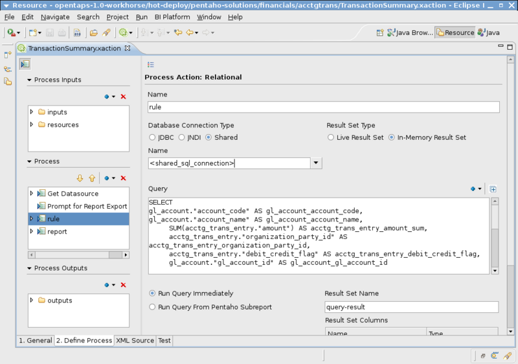Click the Print toolbar icon
The height and width of the screenshot is (364, 518).
tap(62, 32)
